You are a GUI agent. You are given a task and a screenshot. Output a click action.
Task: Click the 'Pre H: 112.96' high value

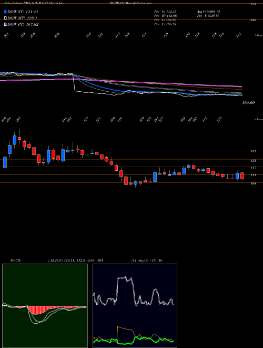[x=165, y=16]
